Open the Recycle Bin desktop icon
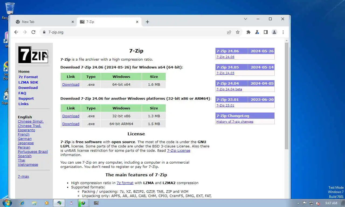Screen dimensions: 345x207 (10, 11)
